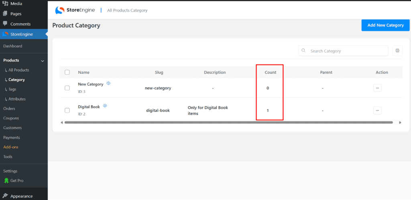
Task: Click the Comments icon in sidebar
Action: click(5, 24)
